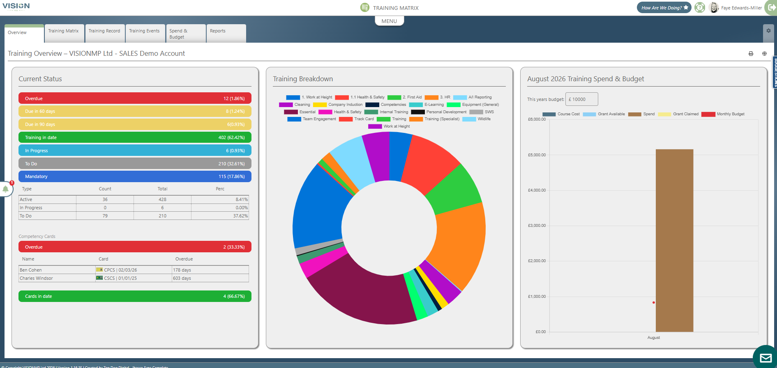Toggle 2. First Aid legend swatch
This screenshot has width=777, height=368.
tap(394, 97)
